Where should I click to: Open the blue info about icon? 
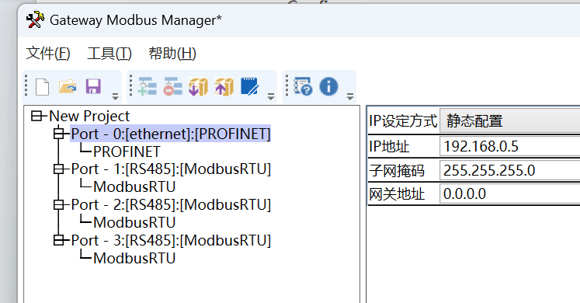pos(328,86)
